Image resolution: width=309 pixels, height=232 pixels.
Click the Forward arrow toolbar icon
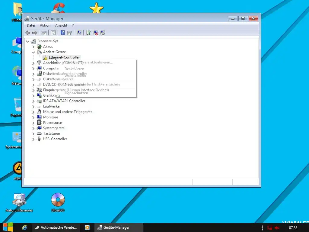coord(35,33)
